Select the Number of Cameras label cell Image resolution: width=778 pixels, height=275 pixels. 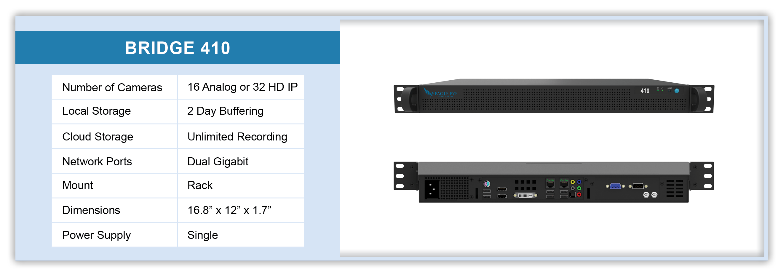click(114, 87)
